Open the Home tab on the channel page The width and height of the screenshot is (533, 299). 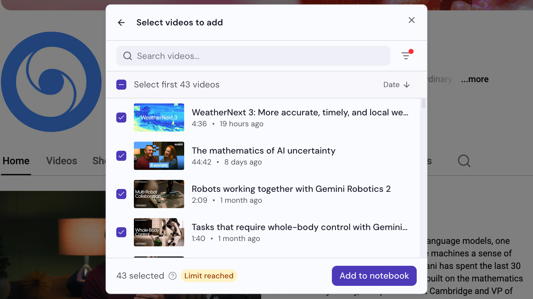tap(16, 161)
